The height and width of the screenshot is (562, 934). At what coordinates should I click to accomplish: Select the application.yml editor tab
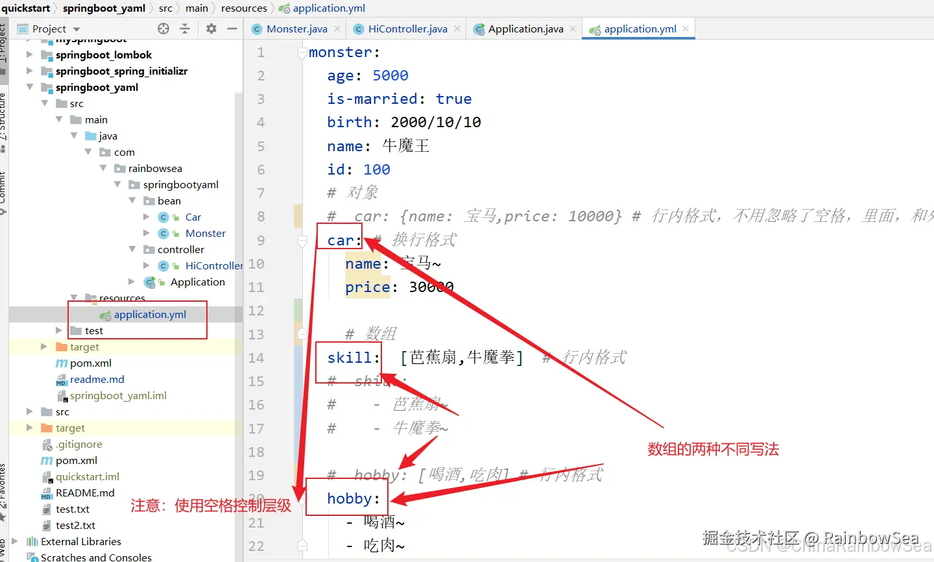click(x=640, y=29)
